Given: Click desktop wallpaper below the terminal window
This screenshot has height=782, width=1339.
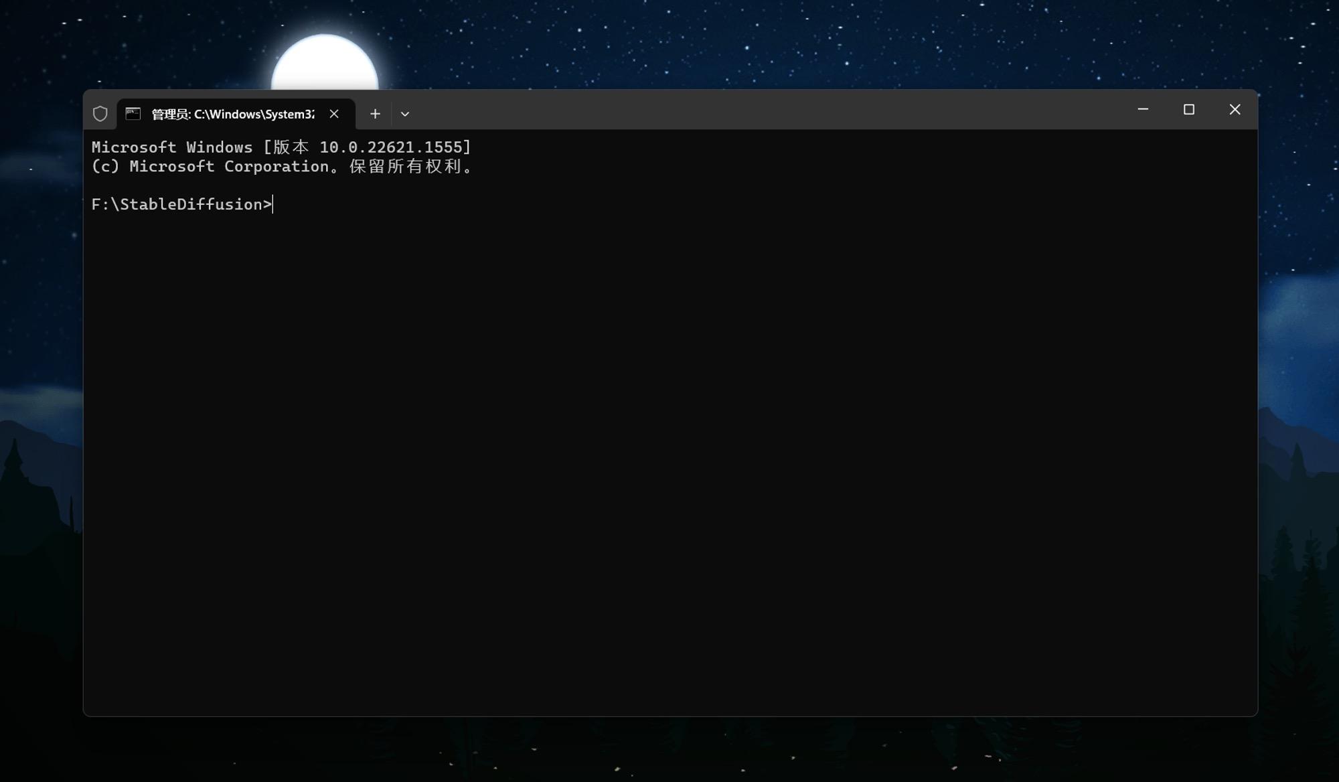Looking at the screenshot, I should (669, 750).
